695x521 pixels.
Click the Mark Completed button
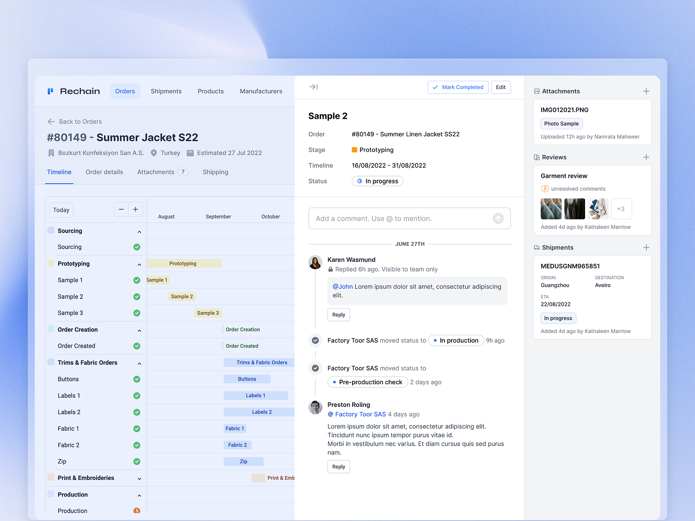(x=458, y=87)
